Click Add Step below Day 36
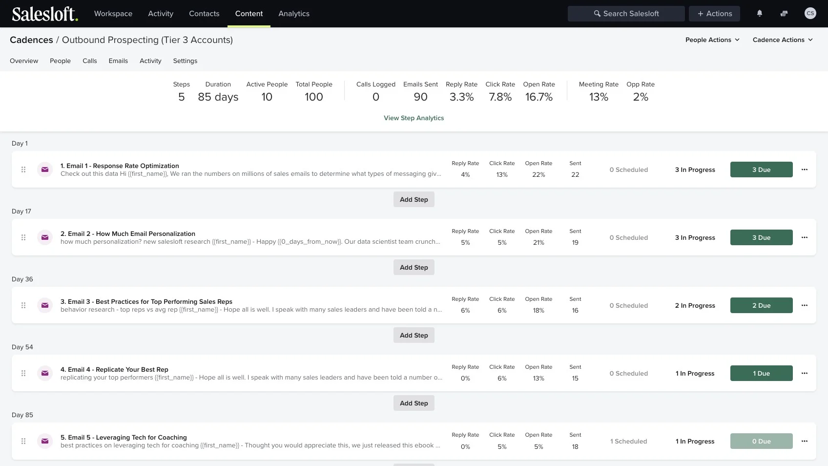 414,335
